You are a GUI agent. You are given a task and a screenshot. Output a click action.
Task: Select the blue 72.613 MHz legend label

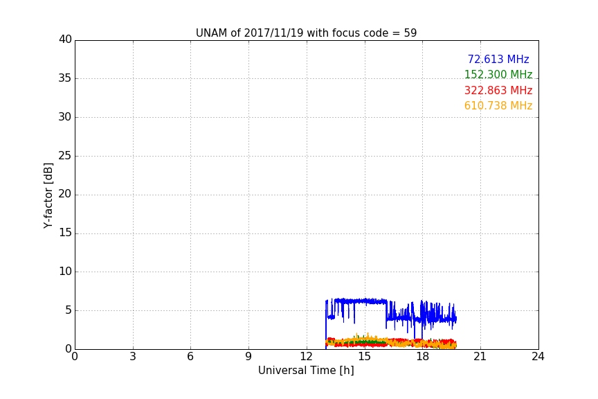498,59
